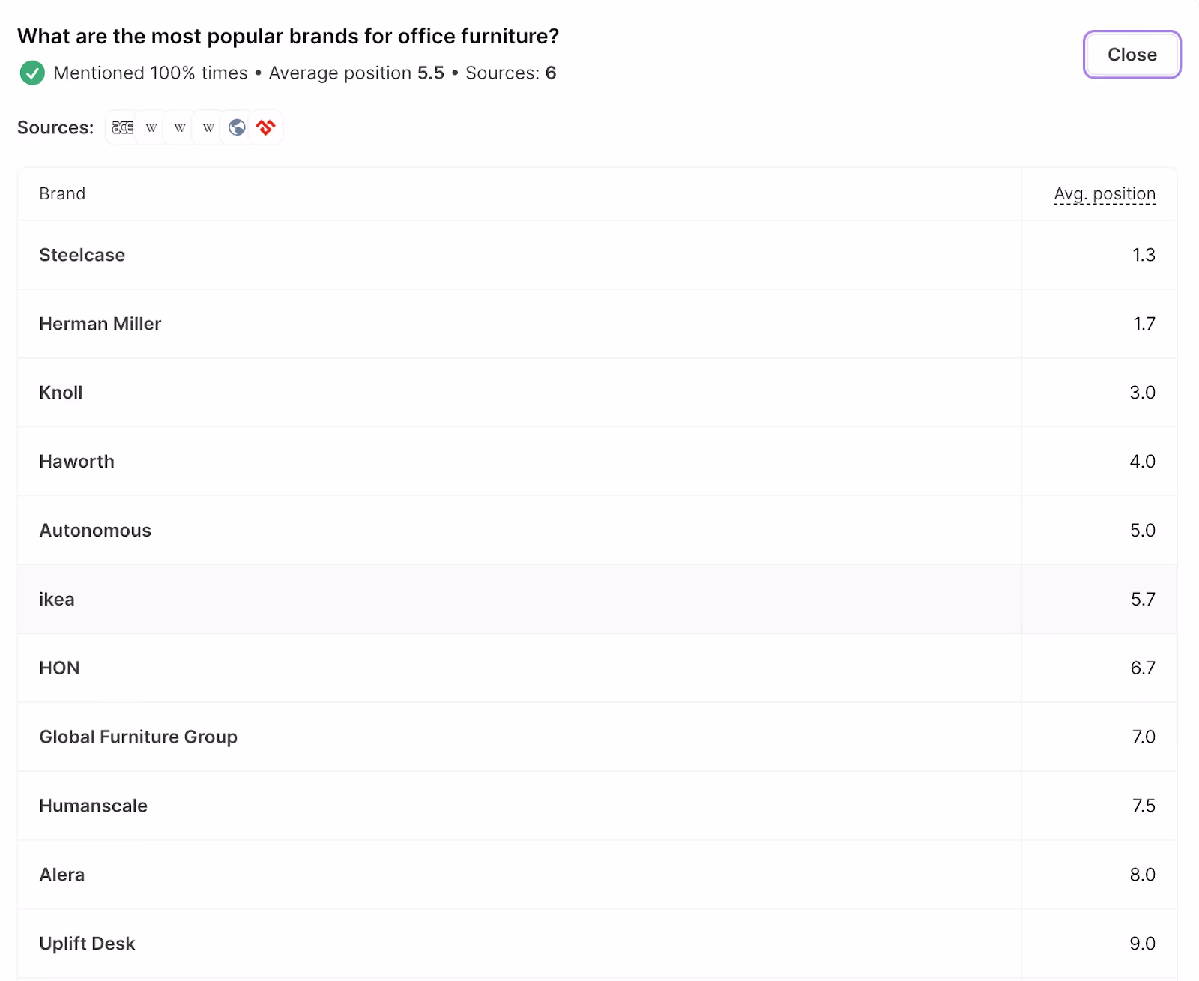The image size is (1199, 981).
Task: Close the brand details panel
Action: click(1132, 55)
